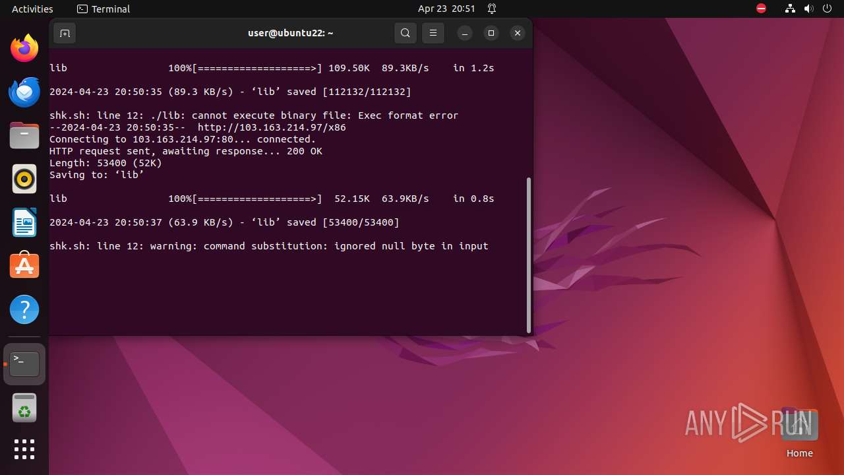Open the wired network status icon

[791, 9]
